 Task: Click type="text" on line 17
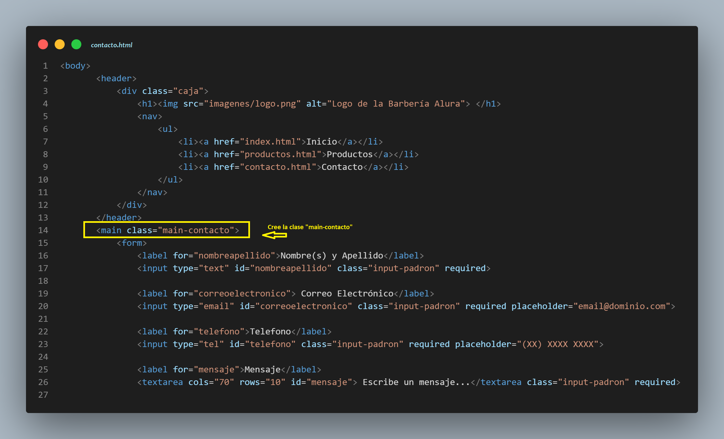click(201, 268)
